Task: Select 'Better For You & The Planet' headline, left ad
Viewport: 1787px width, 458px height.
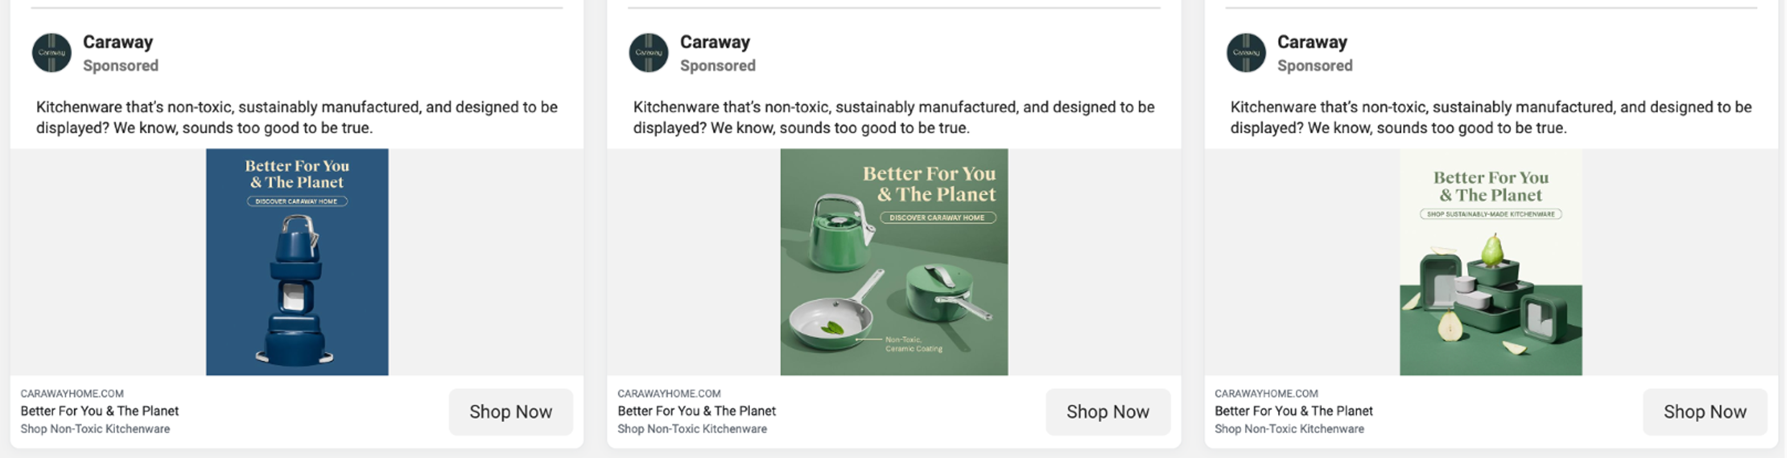Action: point(99,411)
